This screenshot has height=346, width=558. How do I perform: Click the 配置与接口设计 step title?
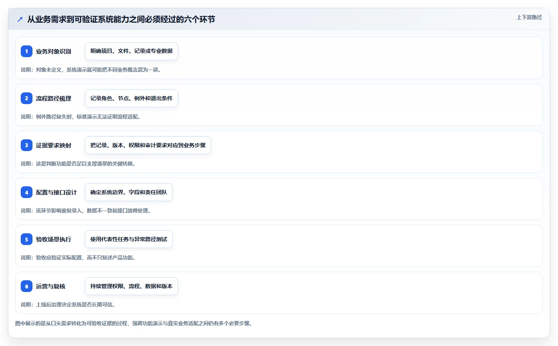click(56, 192)
